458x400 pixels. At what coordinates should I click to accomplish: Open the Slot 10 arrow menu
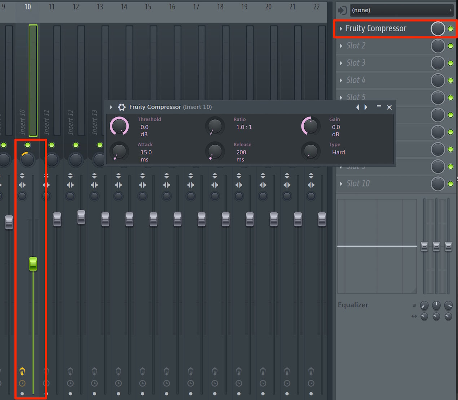(x=341, y=184)
